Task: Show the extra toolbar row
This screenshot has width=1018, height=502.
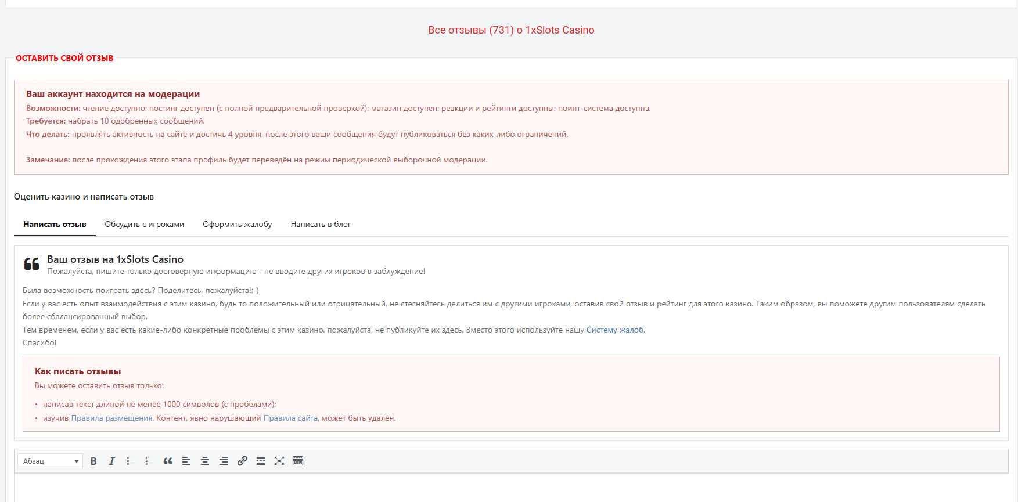Action: (x=298, y=461)
